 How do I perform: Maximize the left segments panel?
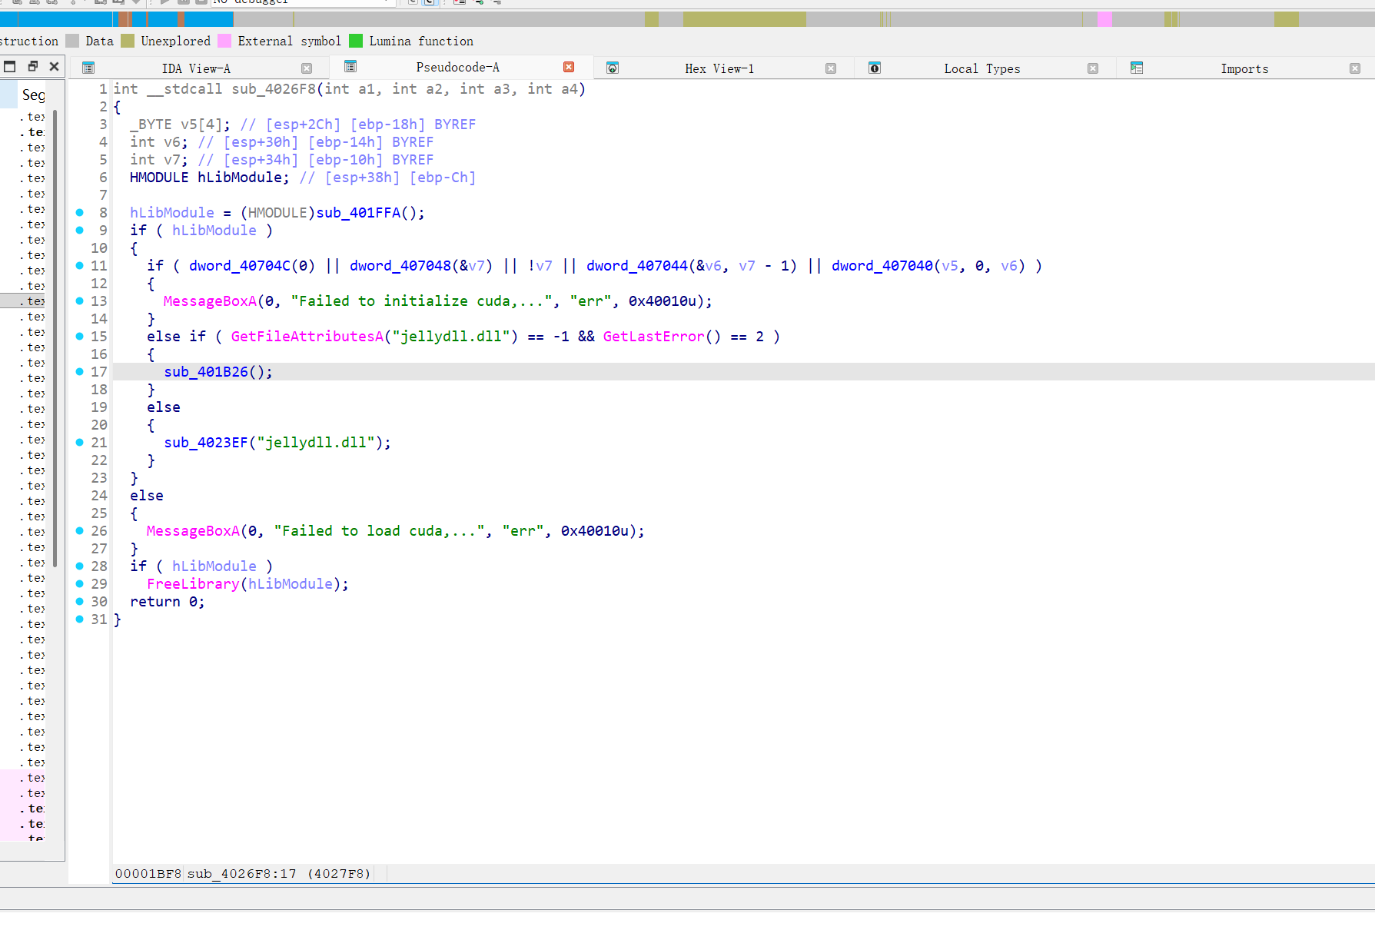point(10,66)
